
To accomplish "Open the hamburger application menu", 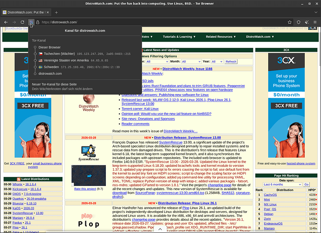I will pos(315,22).
